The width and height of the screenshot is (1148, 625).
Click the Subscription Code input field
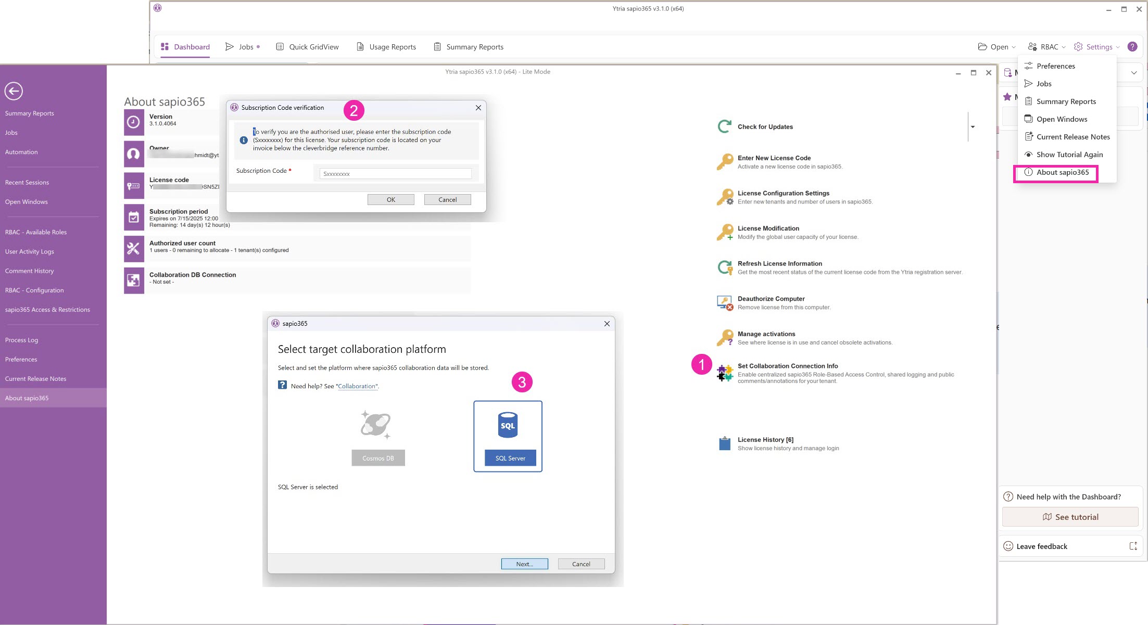[394, 173]
